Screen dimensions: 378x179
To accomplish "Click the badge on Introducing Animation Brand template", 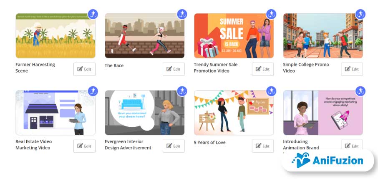I will pyautogui.click(x=360, y=91).
